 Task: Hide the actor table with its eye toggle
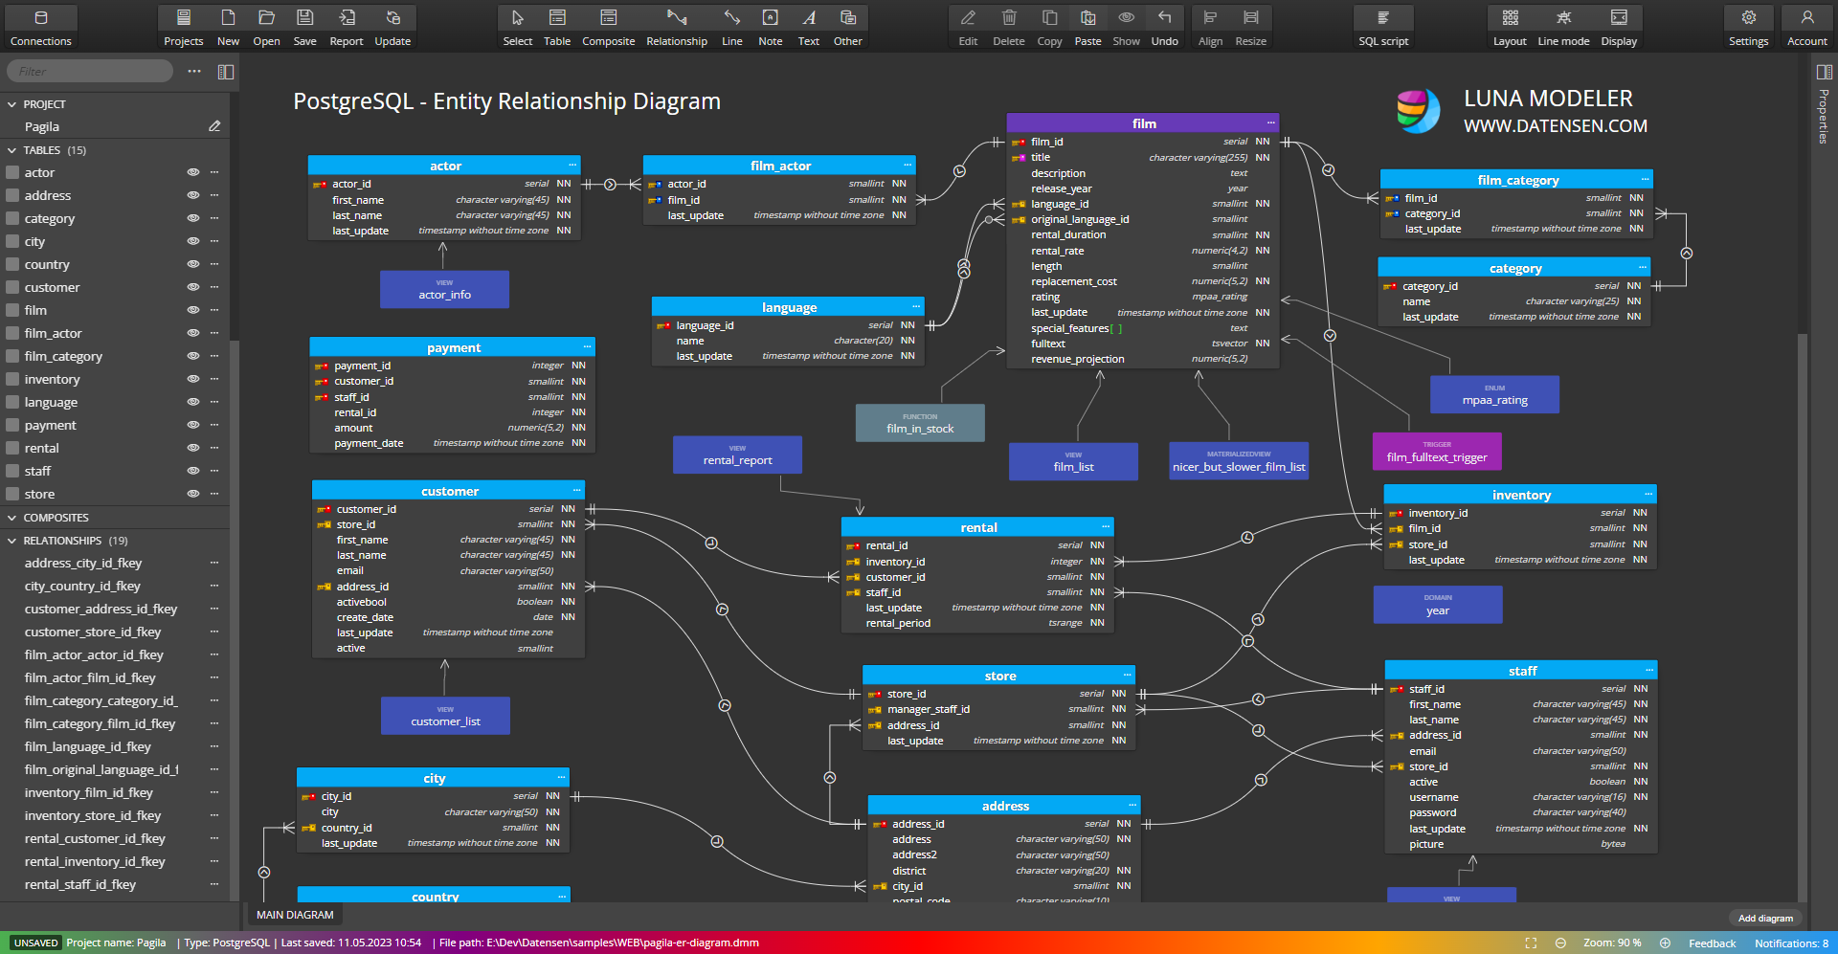193,172
